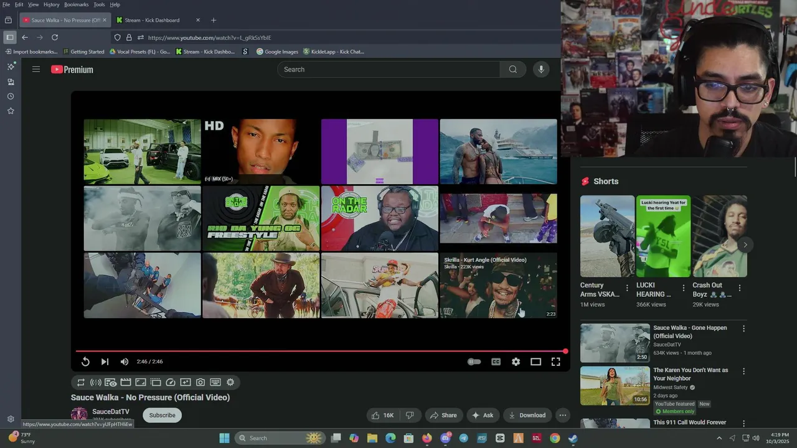Open options for Sauce Walka - Gone Happen
This screenshot has width=797, height=448.
(x=743, y=329)
